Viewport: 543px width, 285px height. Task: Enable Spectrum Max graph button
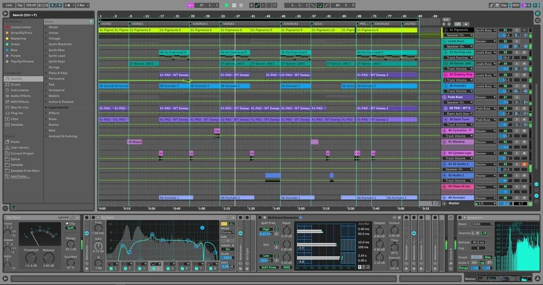click(x=488, y=257)
